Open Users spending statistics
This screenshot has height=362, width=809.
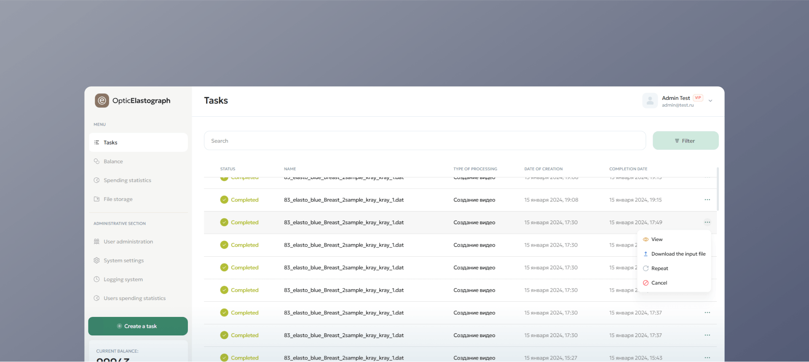pyautogui.click(x=134, y=298)
